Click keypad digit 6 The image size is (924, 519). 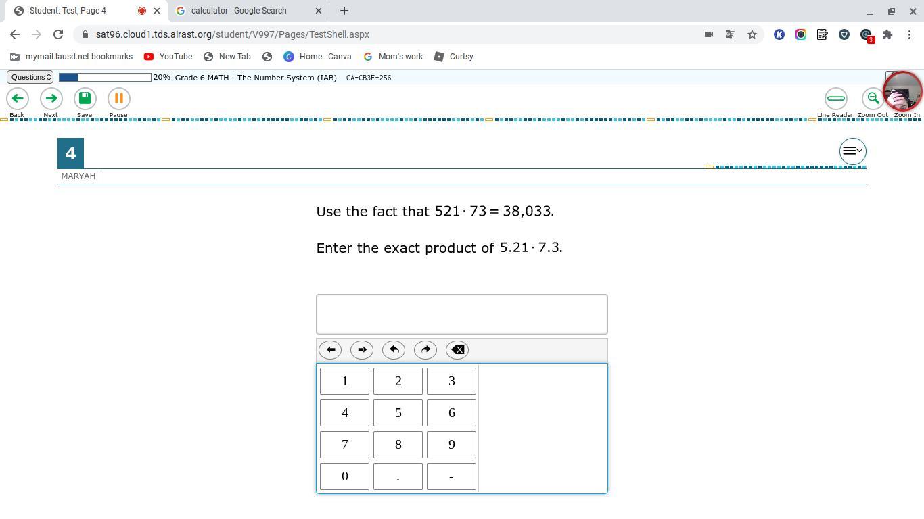coord(451,413)
